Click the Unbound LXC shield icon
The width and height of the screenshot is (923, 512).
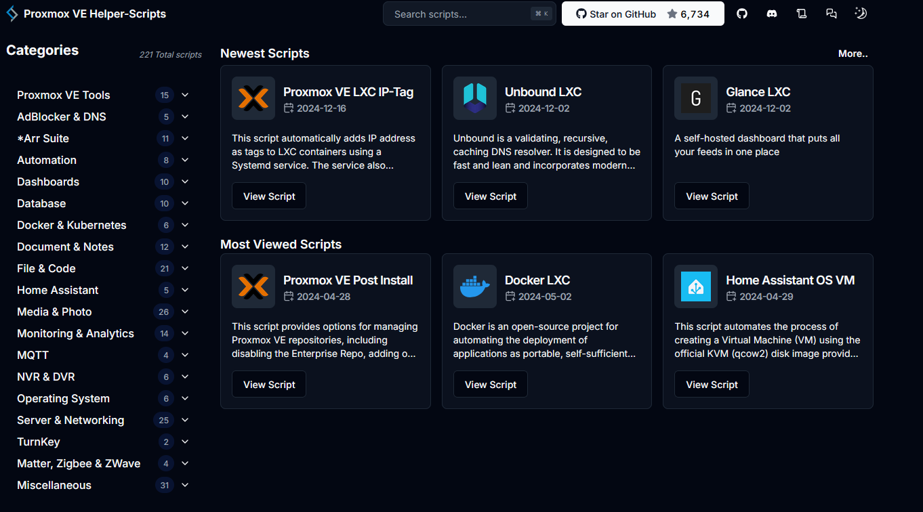pos(474,98)
